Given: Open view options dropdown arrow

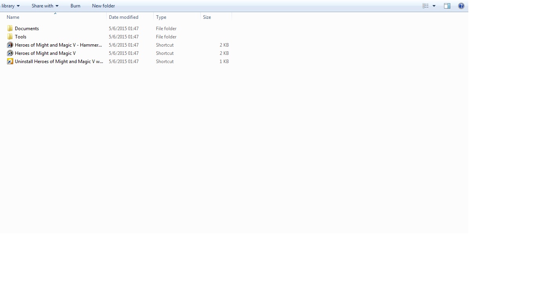Looking at the screenshot, I should point(434,6).
